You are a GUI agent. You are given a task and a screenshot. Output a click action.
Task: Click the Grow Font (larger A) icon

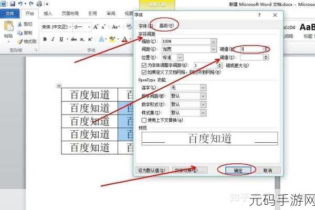[96, 27]
